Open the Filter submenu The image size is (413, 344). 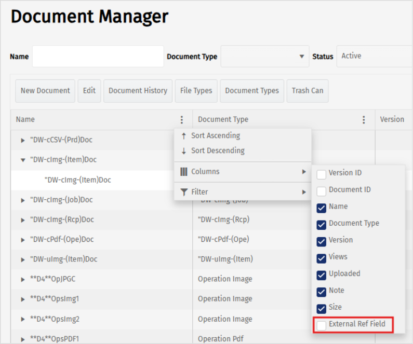(243, 192)
